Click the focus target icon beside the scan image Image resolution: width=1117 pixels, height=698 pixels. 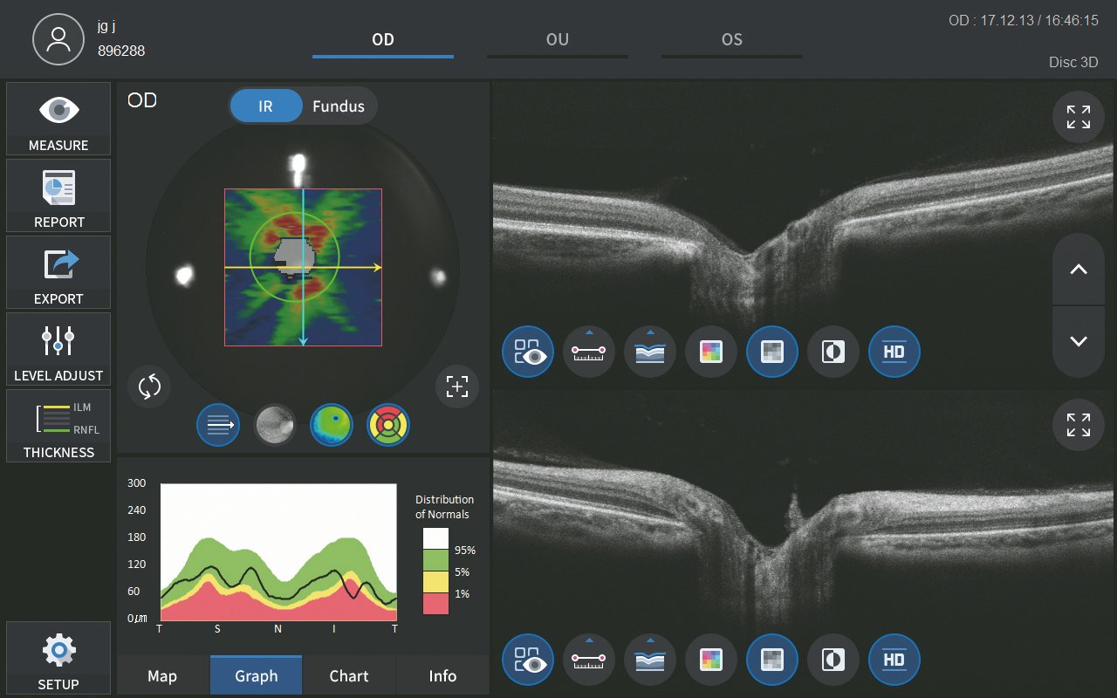(x=457, y=387)
